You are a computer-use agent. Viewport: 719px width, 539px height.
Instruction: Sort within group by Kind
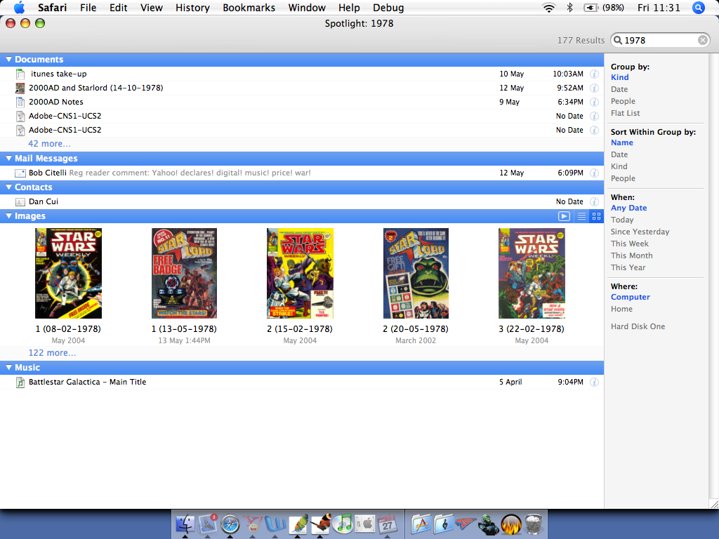coord(619,166)
